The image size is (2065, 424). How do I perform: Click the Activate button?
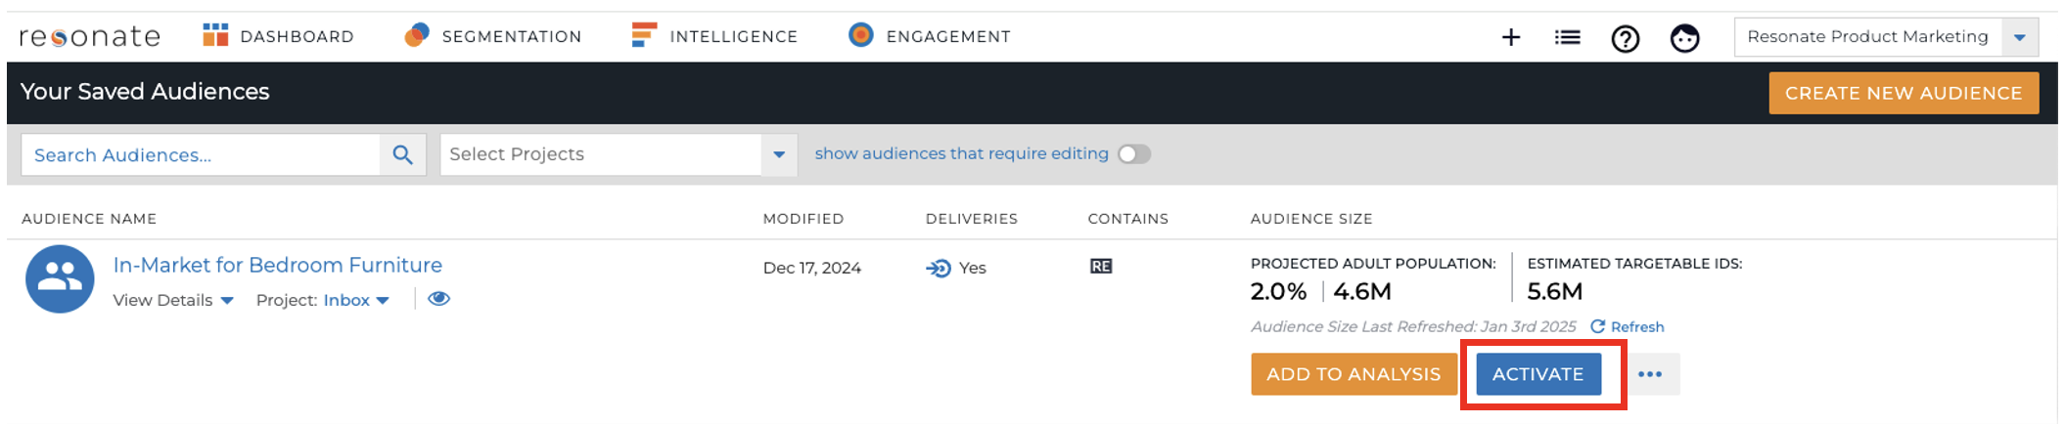tap(1538, 374)
